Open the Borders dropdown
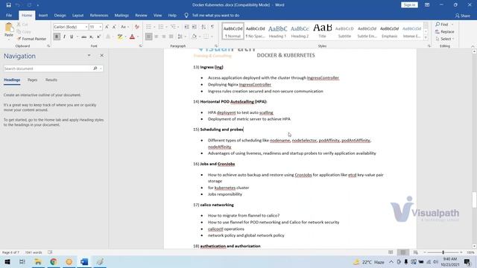Image resolution: width=477 pixels, height=268 pixels. coord(212,36)
